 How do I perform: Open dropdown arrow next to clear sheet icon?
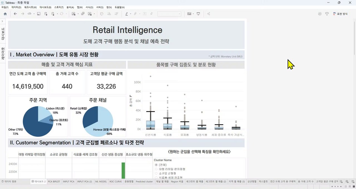click(x=94, y=14)
